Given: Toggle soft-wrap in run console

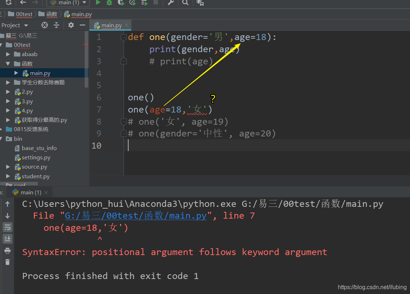Looking at the screenshot, I should coord(7,227).
